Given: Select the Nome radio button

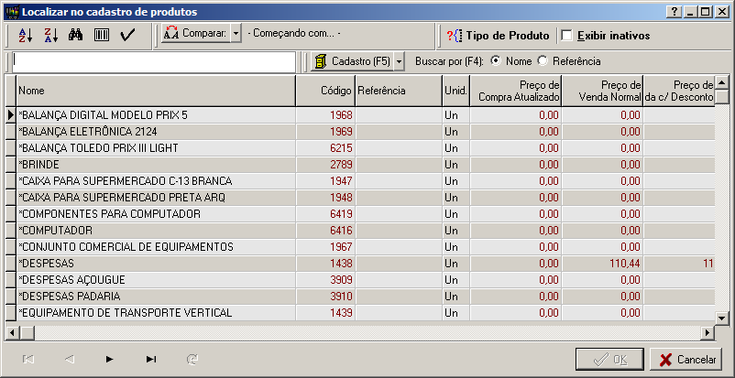Looking at the screenshot, I should (x=496, y=61).
